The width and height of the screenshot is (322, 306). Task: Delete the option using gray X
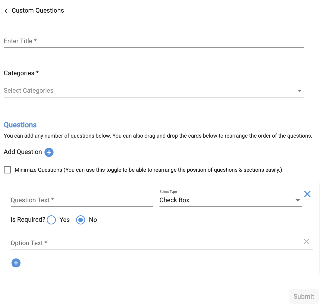coord(306,241)
